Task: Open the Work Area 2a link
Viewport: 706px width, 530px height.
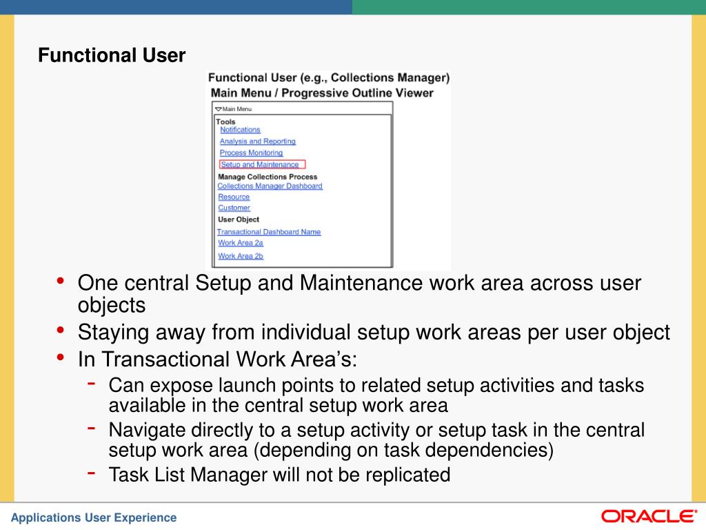Action: click(241, 243)
